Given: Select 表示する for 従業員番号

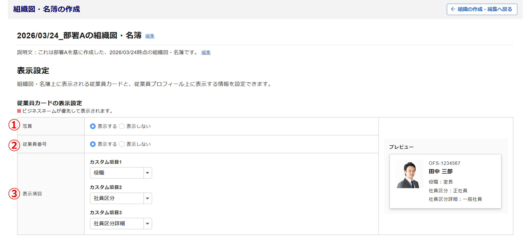Looking at the screenshot, I should pos(93,144).
